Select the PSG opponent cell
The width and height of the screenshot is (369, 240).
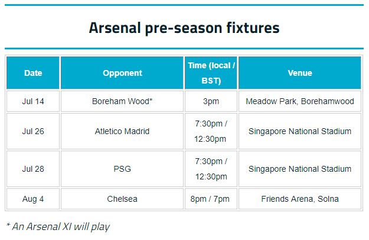click(x=122, y=169)
